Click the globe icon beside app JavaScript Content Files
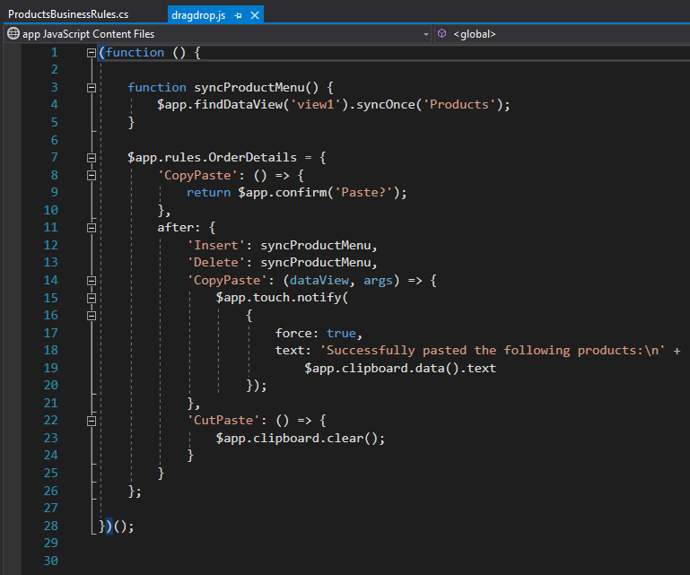This screenshot has height=575, width=690. click(13, 34)
